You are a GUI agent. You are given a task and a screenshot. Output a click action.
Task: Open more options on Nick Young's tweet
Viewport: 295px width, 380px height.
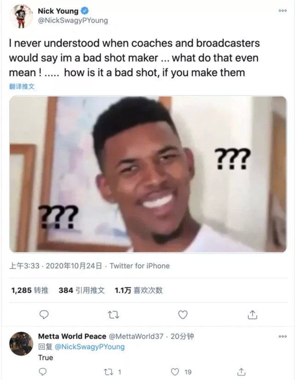[283, 11]
